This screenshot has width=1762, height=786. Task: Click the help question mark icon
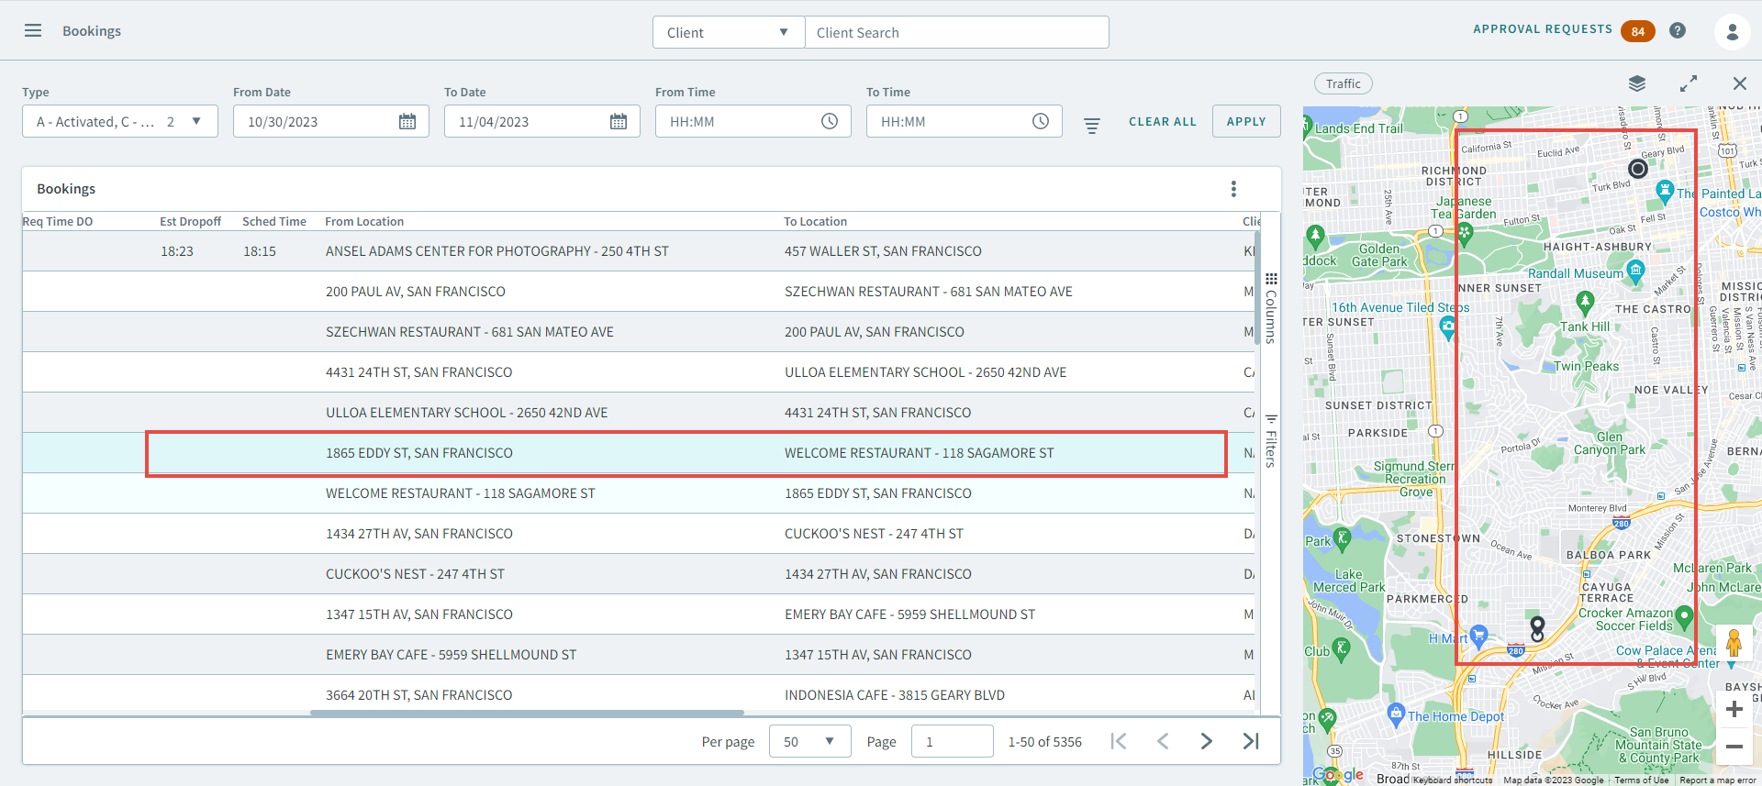tap(1678, 30)
